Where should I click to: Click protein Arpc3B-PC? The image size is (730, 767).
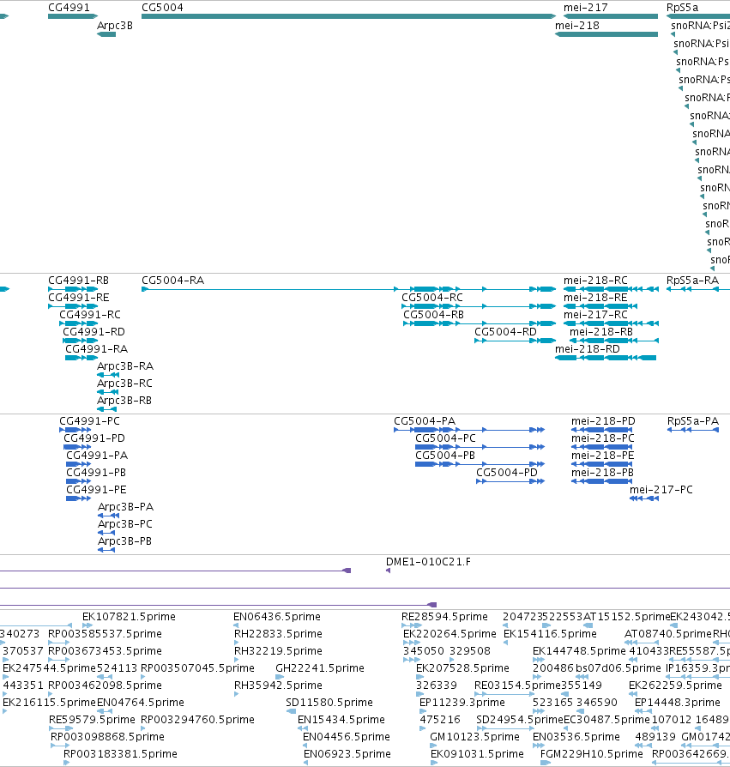(125, 524)
